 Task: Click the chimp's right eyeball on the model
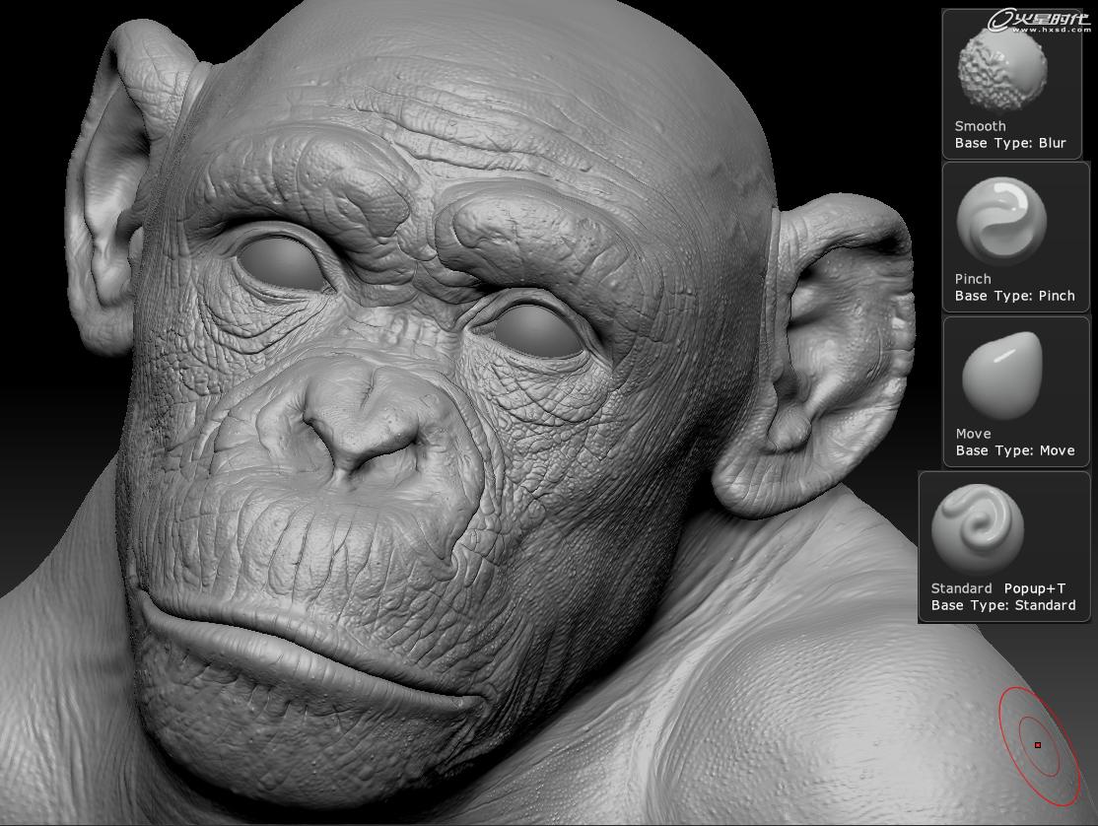536,330
